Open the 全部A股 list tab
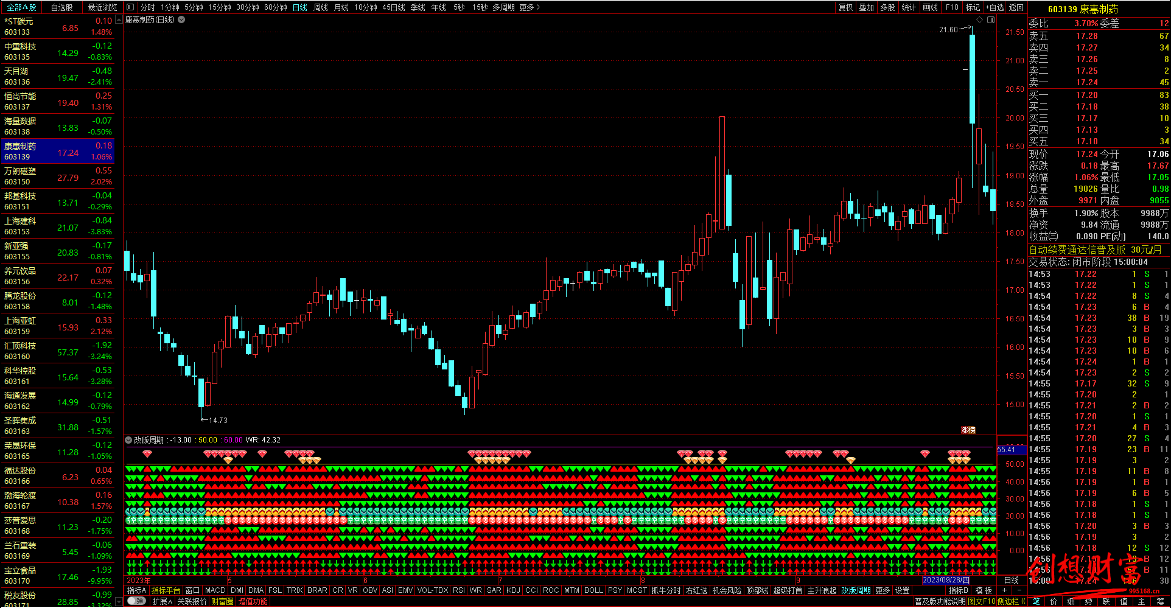 21,7
